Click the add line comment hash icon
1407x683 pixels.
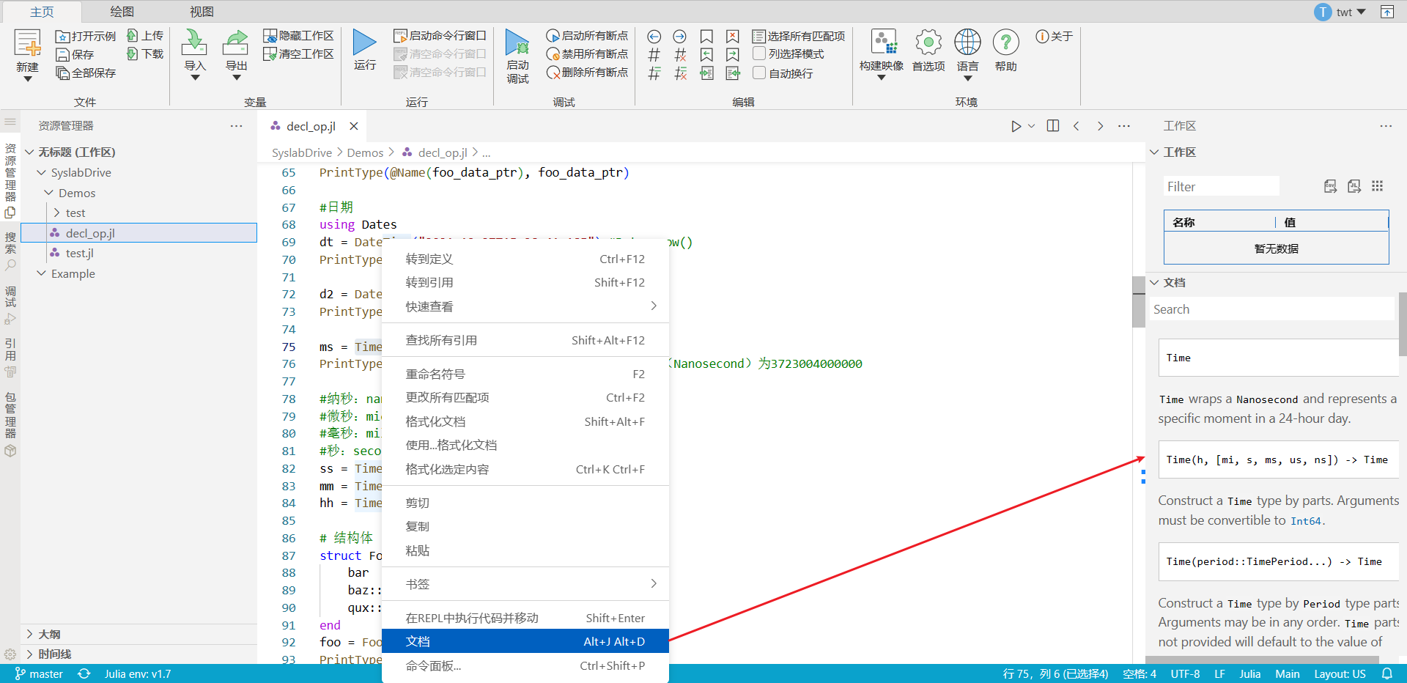click(654, 54)
